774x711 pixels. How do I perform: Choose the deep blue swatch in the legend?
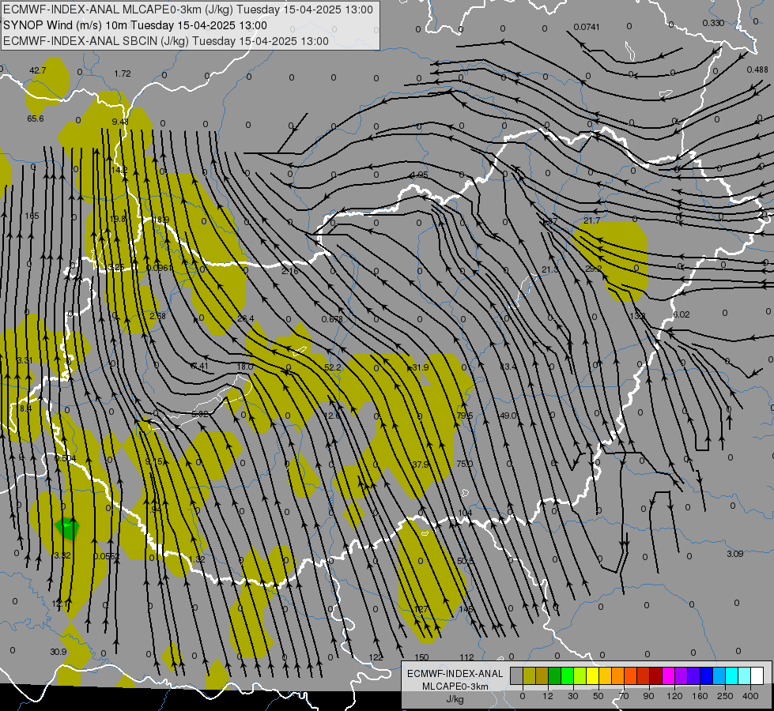707,675
